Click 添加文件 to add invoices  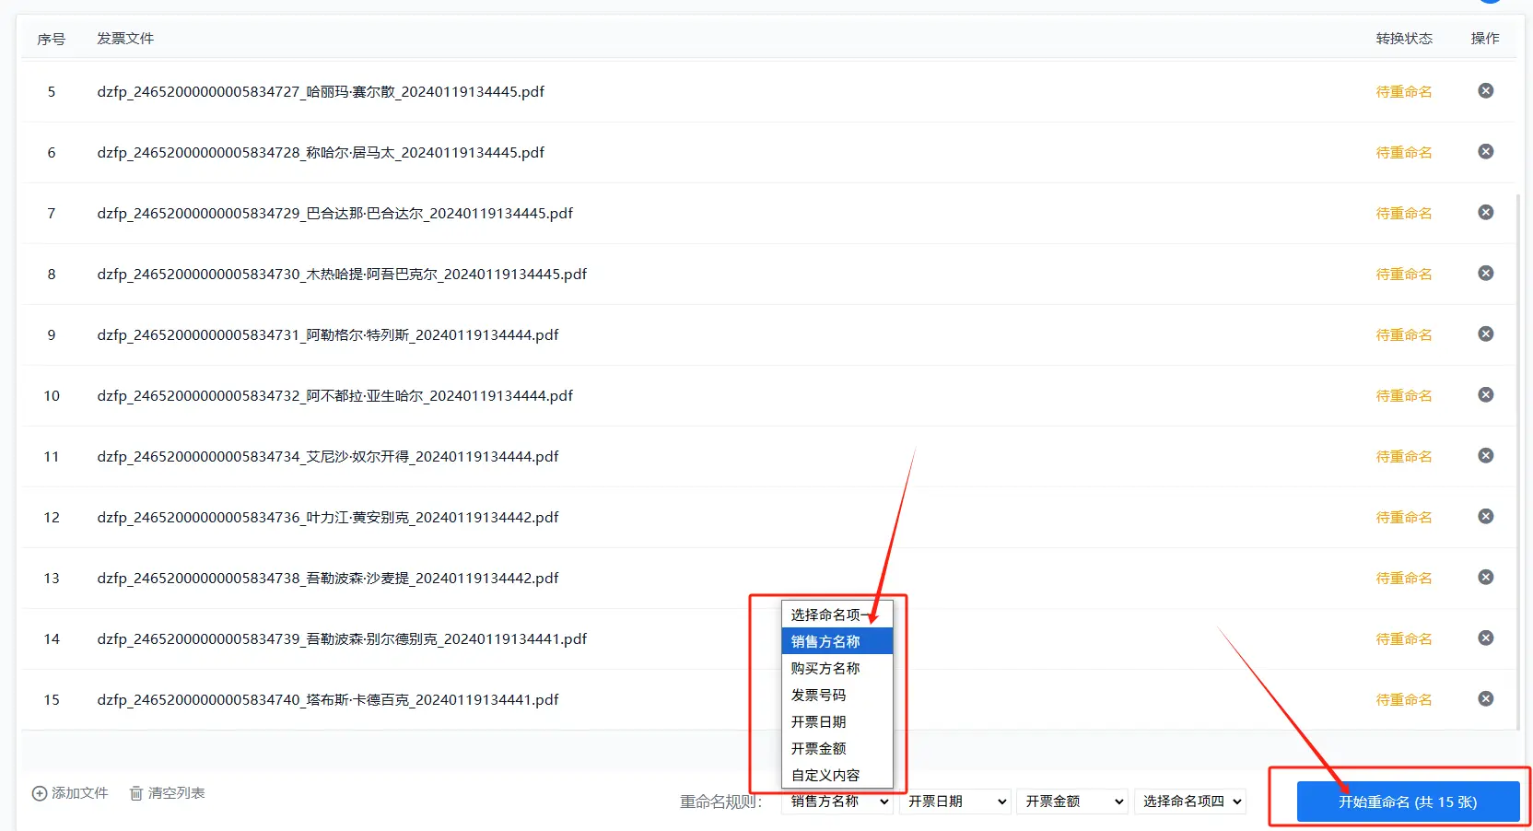click(71, 793)
